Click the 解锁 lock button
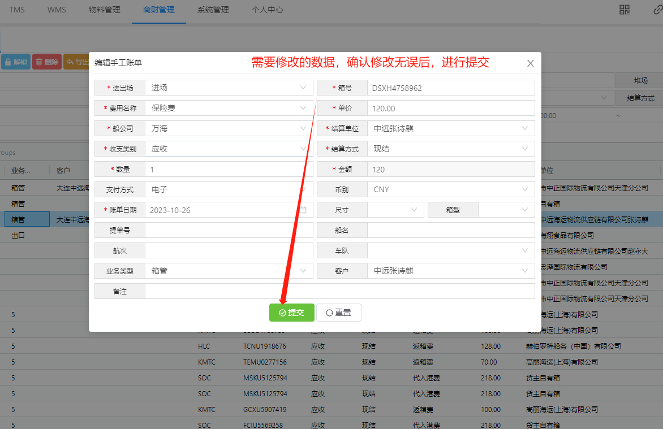 pyautogui.click(x=15, y=62)
